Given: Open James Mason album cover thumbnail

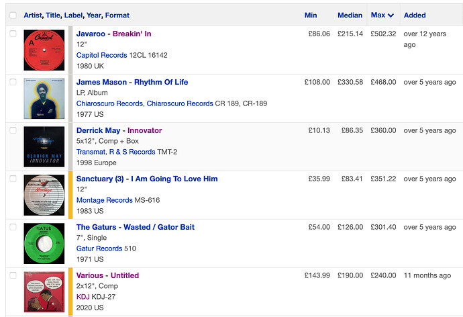Looking at the screenshot, I should pos(44,98).
